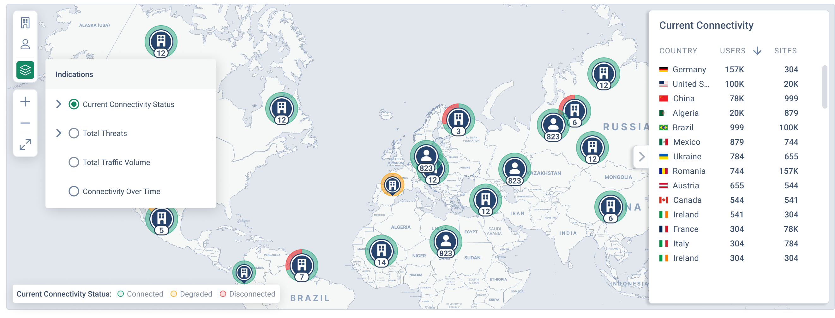Click the sites building icon in sidebar
Viewport: 835px width, 318px height.
25,23
